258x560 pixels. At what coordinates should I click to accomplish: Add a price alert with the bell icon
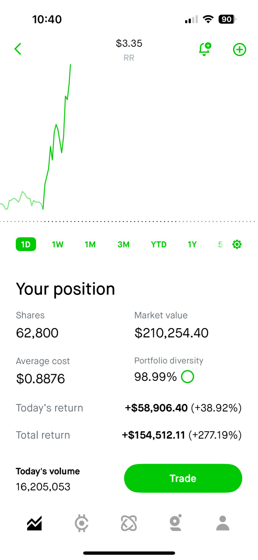[x=205, y=50]
